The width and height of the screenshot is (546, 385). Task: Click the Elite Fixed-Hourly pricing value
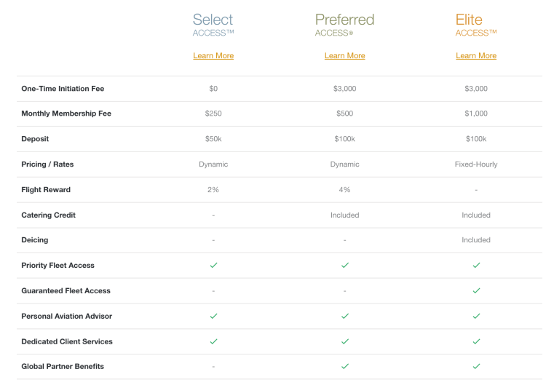pyautogui.click(x=476, y=164)
